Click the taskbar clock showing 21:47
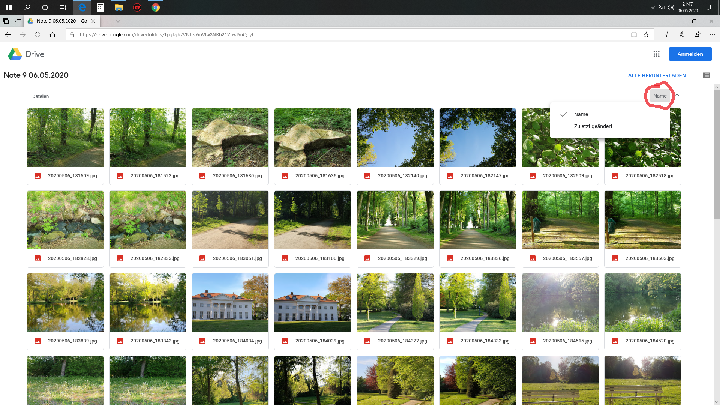This screenshot has width=720, height=405. point(687,7)
